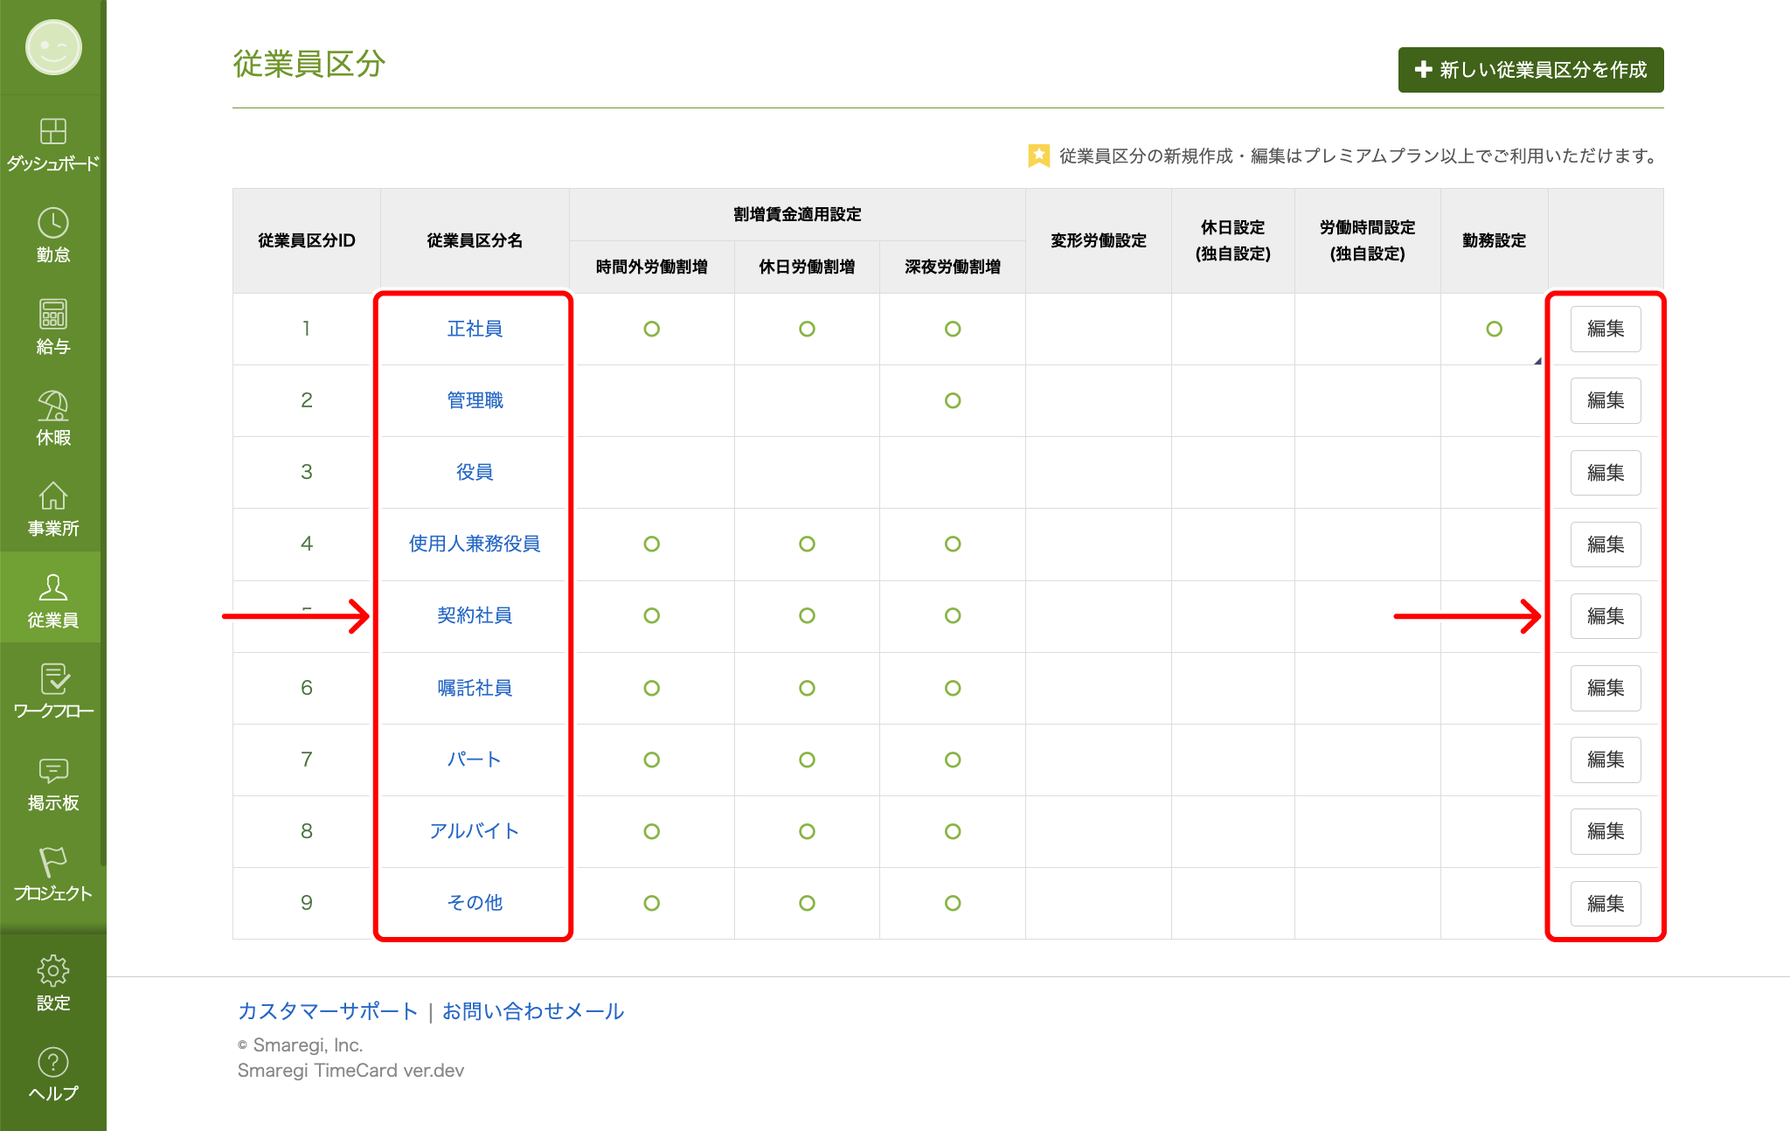Click the 割増賃金適用設定 header
1790x1131 pixels.
coord(797,214)
